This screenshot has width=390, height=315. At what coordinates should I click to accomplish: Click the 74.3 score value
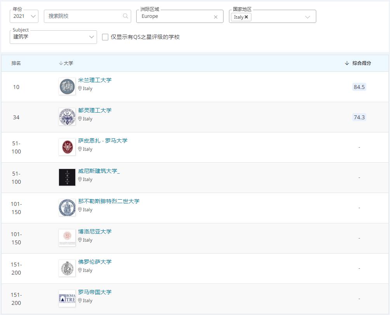point(359,117)
